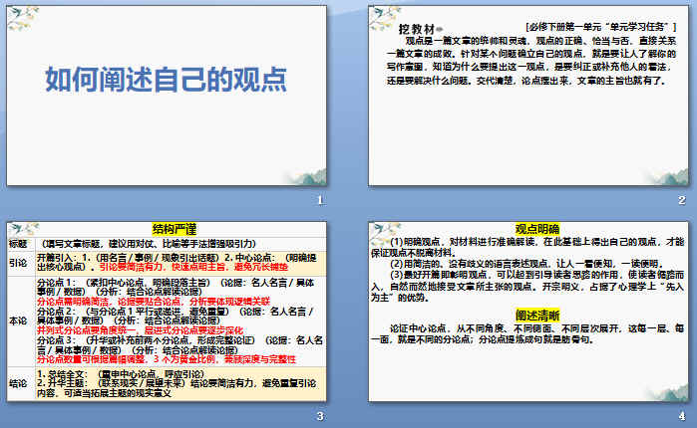Click the 论证中心论点 paragraph on slide 4
697x428 pixels.
pyautogui.click(x=527, y=334)
